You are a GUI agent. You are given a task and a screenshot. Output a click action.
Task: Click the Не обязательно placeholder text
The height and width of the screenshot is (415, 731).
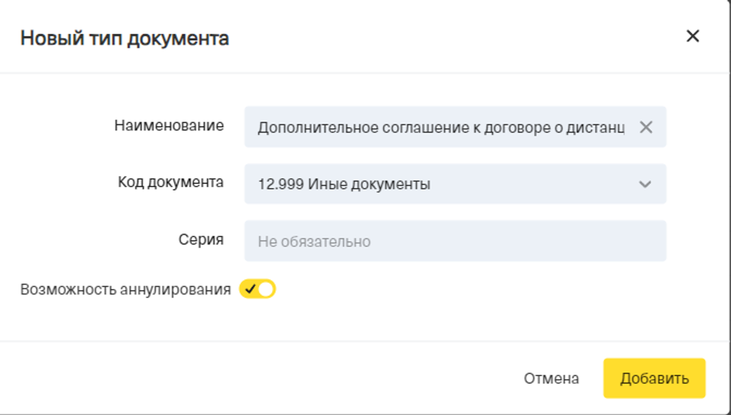[314, 241]
